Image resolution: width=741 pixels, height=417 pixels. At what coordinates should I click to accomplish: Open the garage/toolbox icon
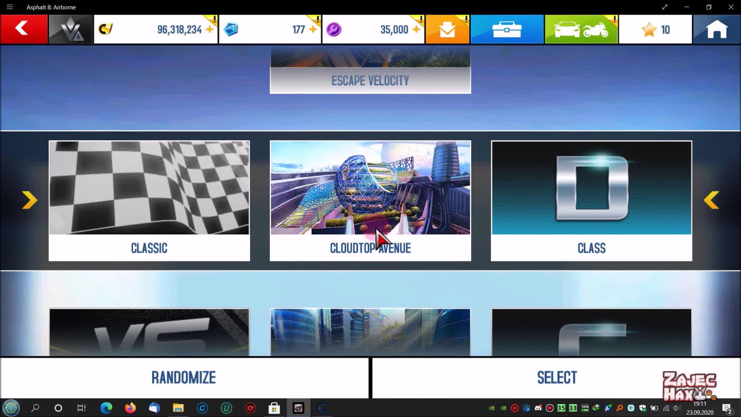[x=506, y=29]
